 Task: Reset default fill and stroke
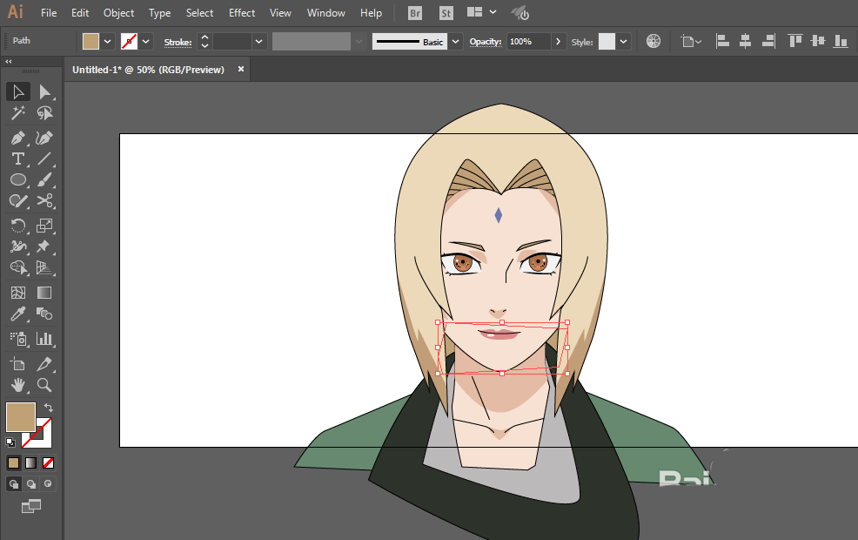point(10,442)
